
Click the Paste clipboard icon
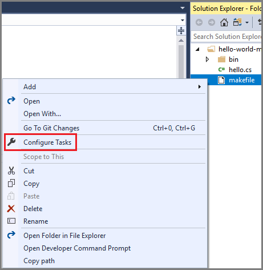(x=11, y=196)
